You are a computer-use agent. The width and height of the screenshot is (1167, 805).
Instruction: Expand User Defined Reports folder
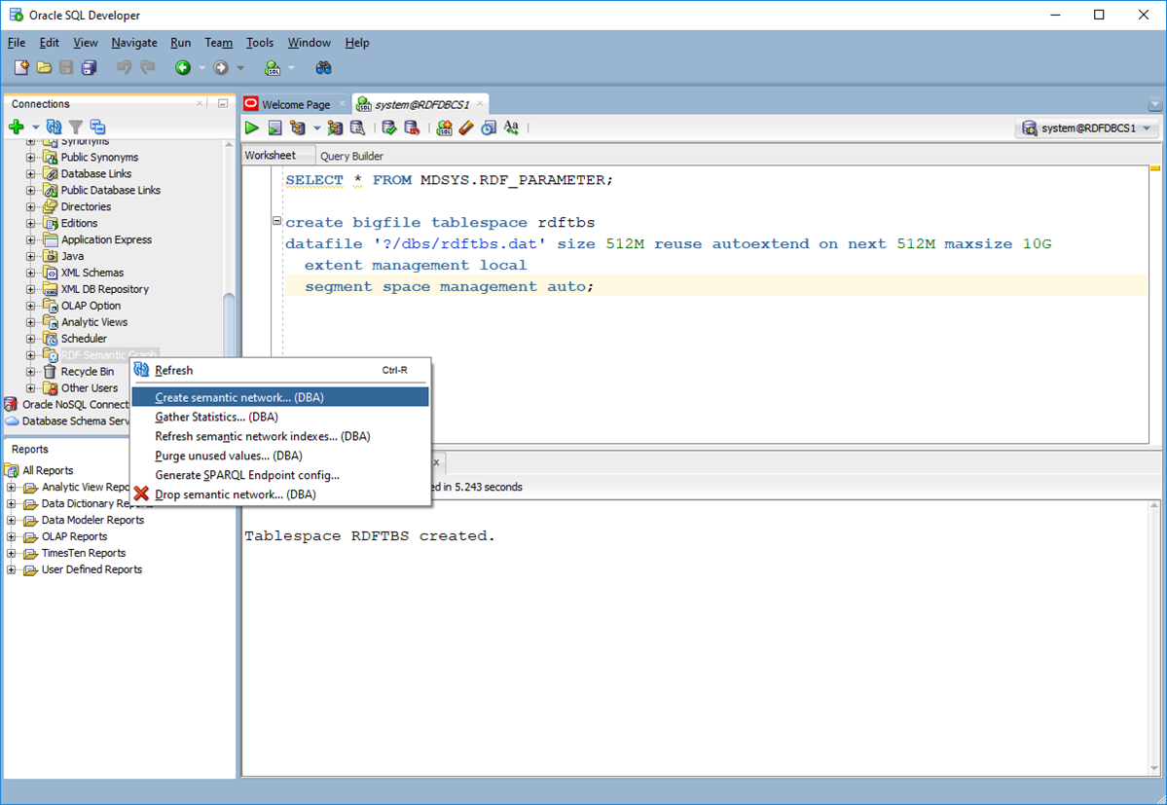click(11, 569)
